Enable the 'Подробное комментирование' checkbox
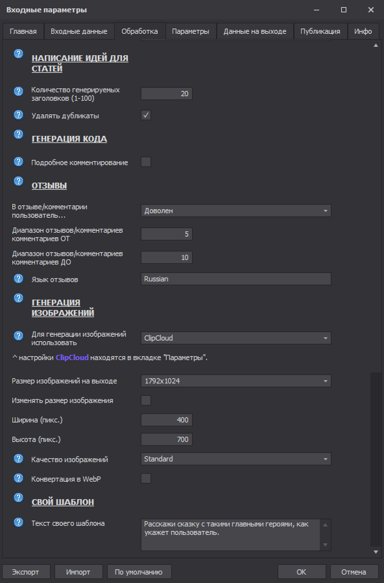This screenshot has height=583, width=384. 146,162
